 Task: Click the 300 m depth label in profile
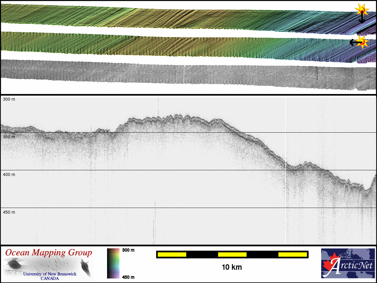[x=9, y=99]
